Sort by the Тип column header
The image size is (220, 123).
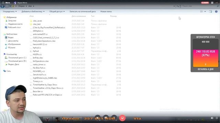(93, 16)
